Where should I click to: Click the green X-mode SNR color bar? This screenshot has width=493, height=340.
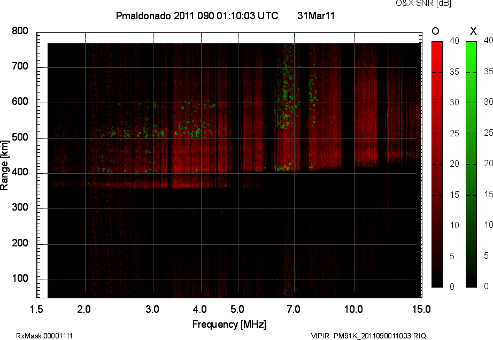click(471, 164)
